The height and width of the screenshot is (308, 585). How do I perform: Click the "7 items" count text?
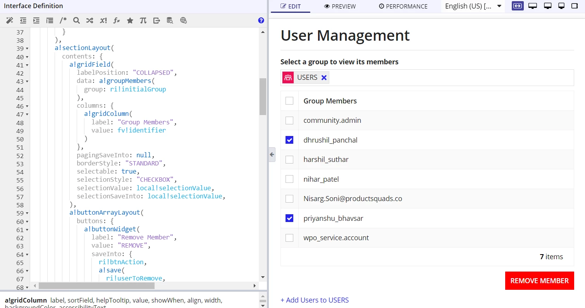point(551,256)
